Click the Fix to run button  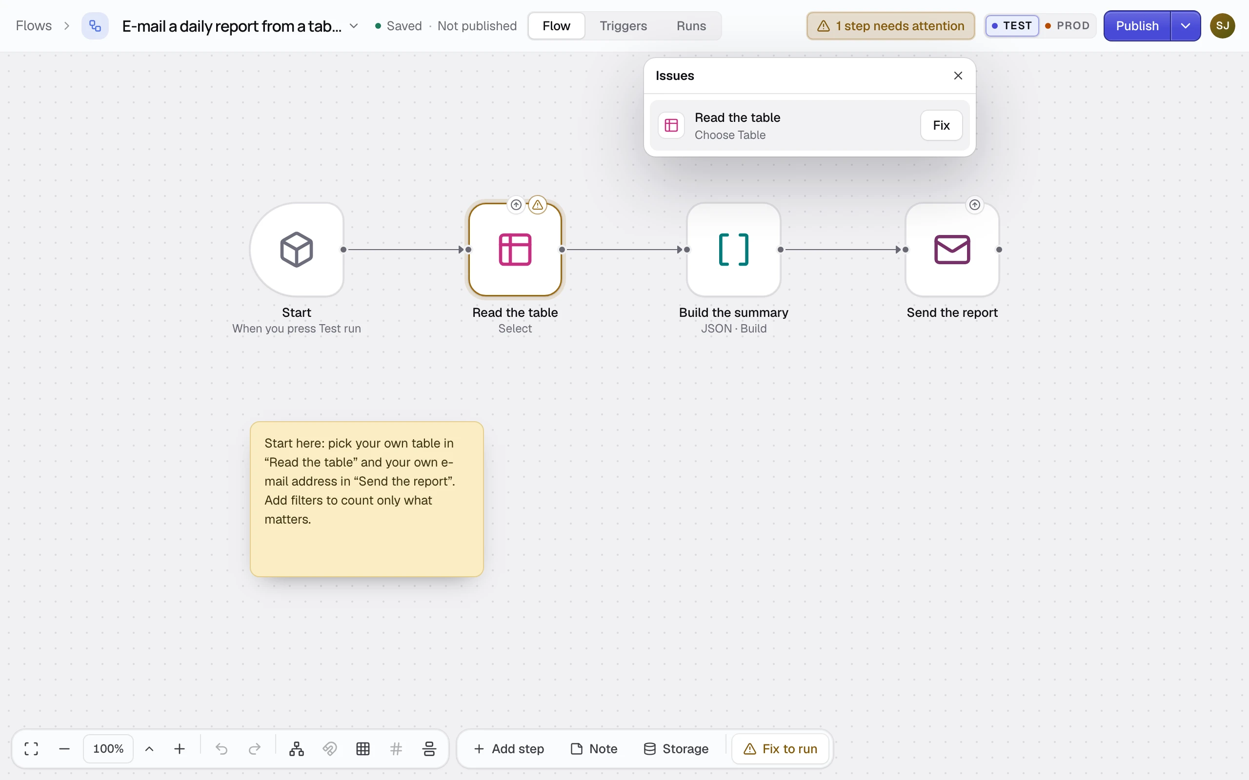click(780, 748)
